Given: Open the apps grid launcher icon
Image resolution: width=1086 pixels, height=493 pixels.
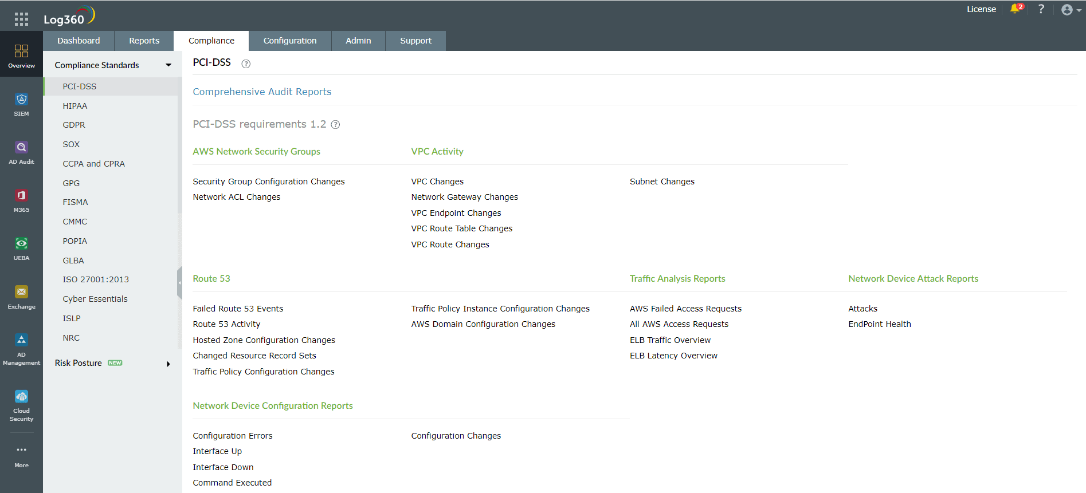Looking at the screenshot, I should pyautogui.click(x=21, y=19).
